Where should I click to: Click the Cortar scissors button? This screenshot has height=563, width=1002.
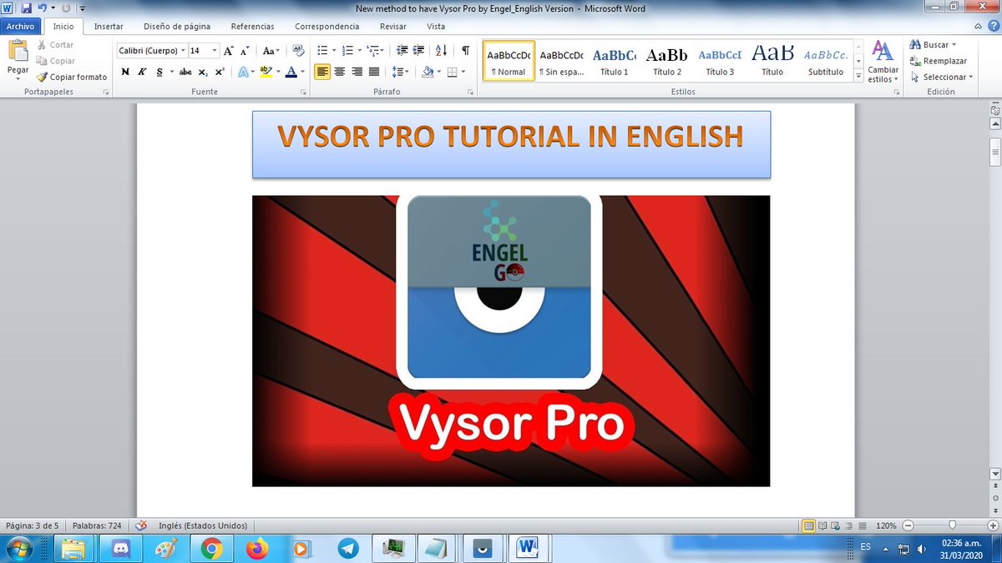click(55, 45)
